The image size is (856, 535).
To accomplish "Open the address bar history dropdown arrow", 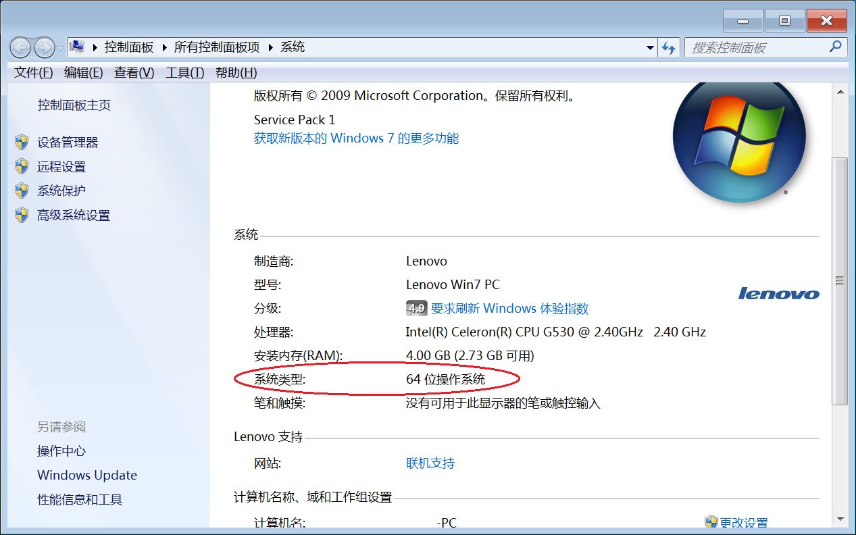I will [x=650, y=47].
